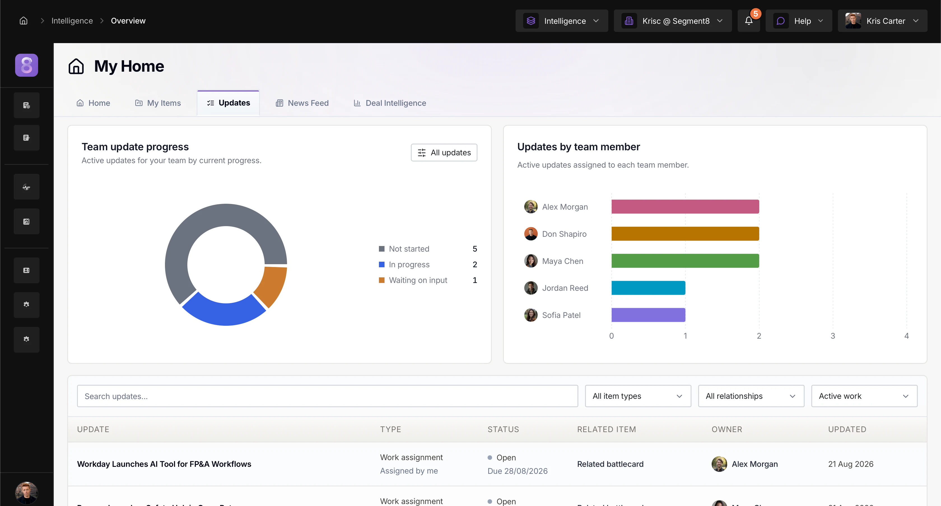Click Maya Chen's avatar in the chart
The height and width of the screenshot is (506, 941).
531,261
